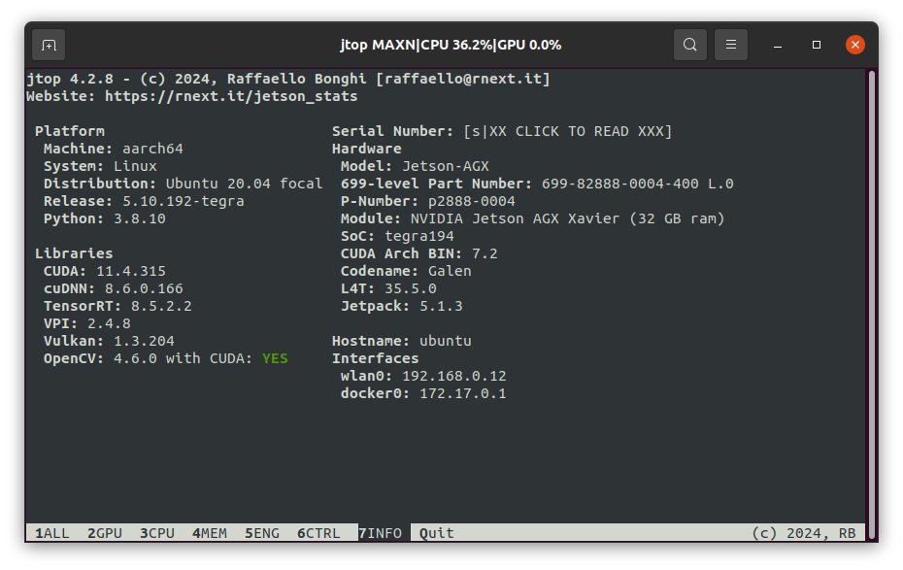Click the rnext.it jetson_stats website link
This screenshot has height=570, width=903.
coord(231,96)
